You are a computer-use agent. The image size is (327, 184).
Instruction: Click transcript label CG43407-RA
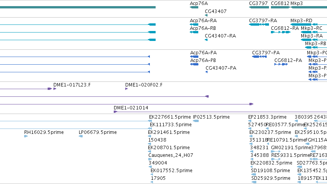[x=220, y=36]
